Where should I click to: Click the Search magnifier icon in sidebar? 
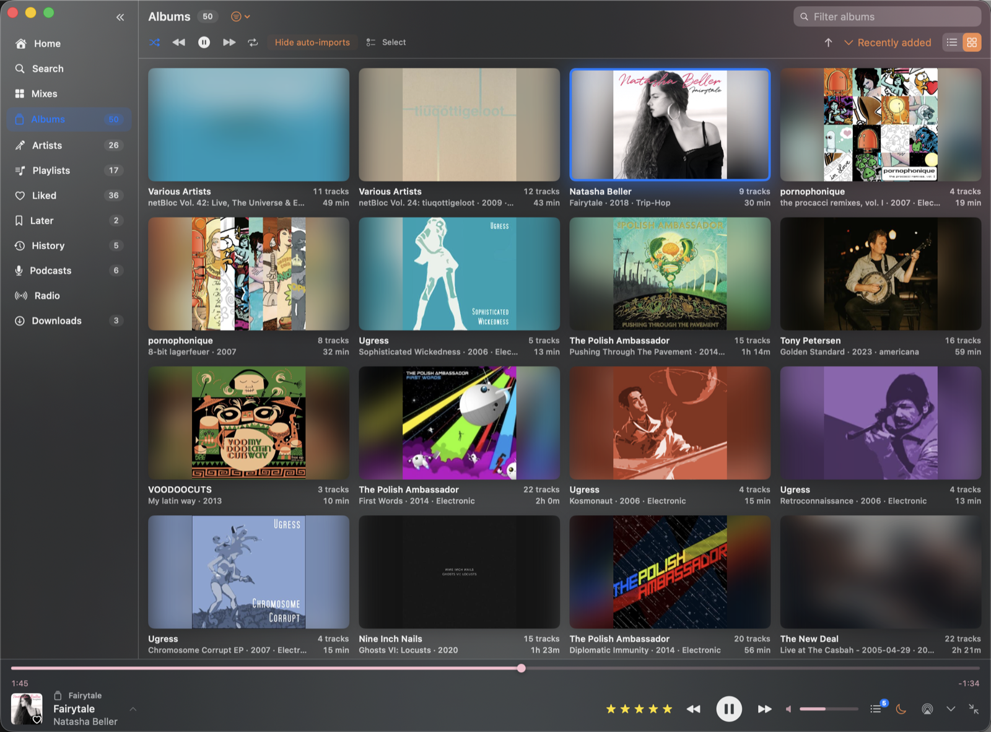tap(20, 69)
